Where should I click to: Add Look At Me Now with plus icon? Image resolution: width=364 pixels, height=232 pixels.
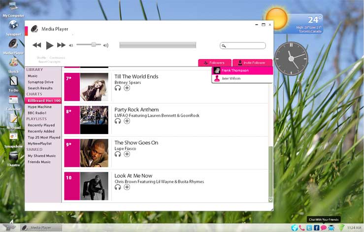pos(127,187)
